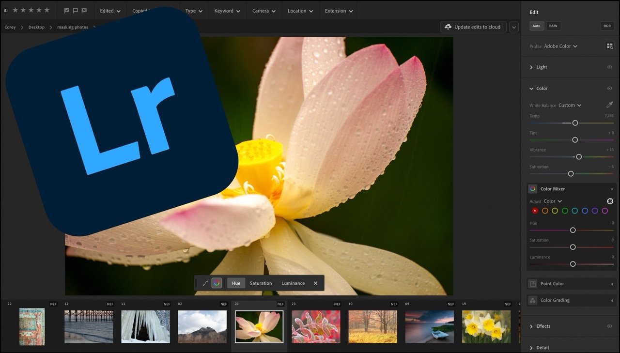Click the Color Mixer Luminance slider handle
The image size is (620, 353).
[x=573, y=264]
